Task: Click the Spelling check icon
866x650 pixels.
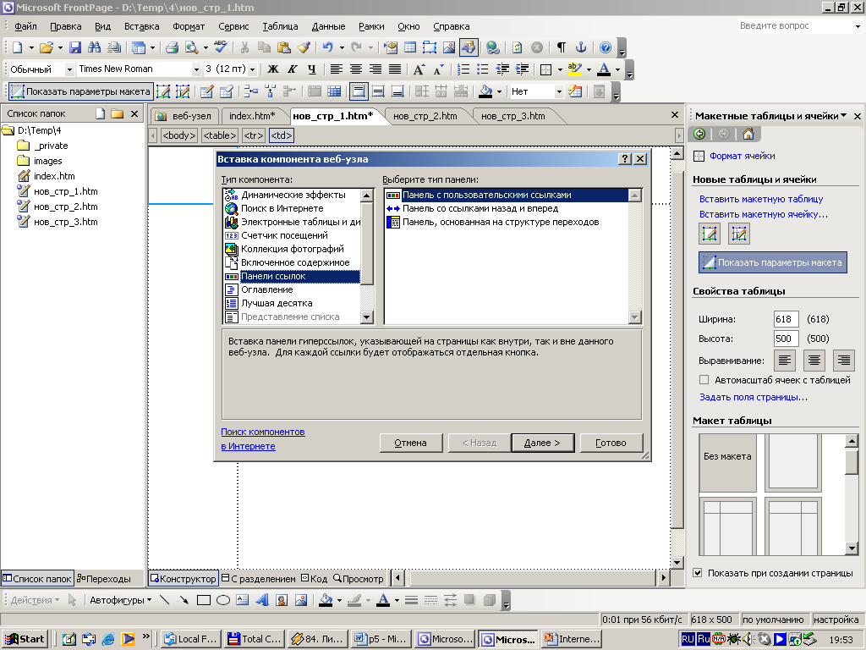Action: (x=221, y=47)
